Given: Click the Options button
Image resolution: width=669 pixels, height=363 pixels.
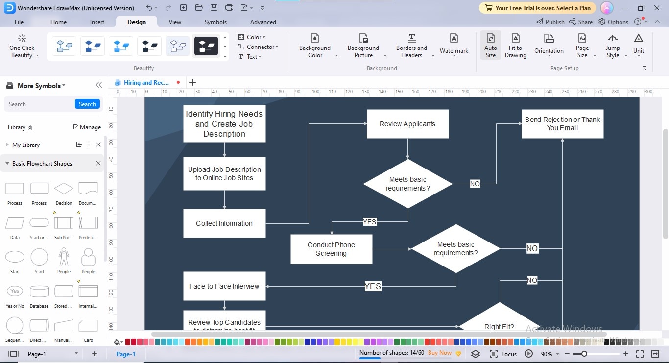Looking at the screenshot, I should 614,22.
